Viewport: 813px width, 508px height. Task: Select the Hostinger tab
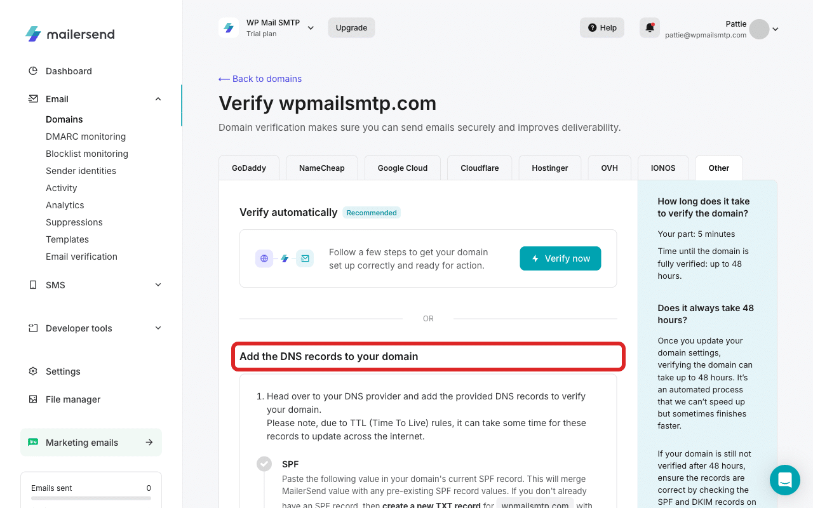[550, 168]
